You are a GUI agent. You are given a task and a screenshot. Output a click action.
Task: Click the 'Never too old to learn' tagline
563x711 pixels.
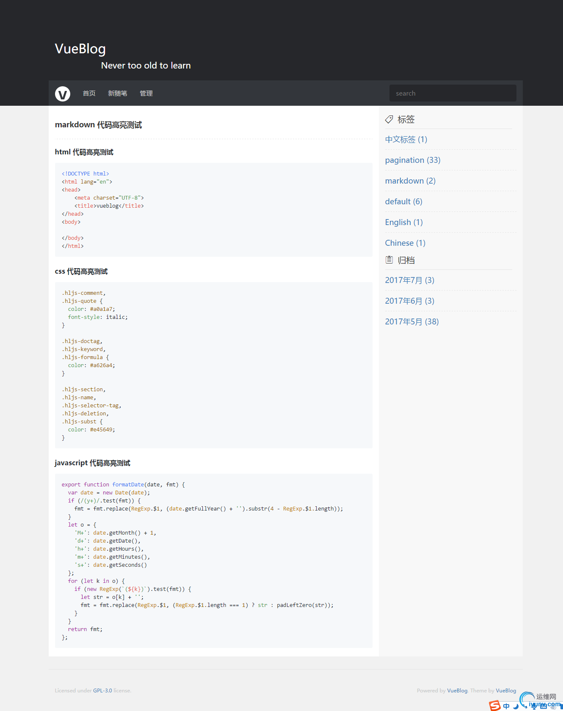point(146,66)
